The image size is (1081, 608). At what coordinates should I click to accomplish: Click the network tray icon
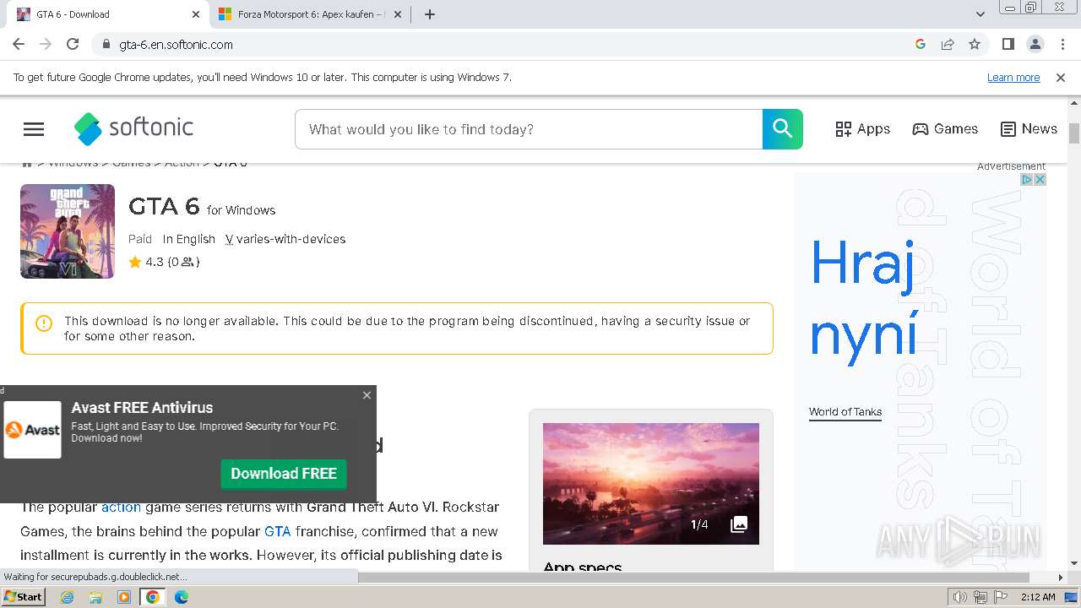tap(981, 597)
